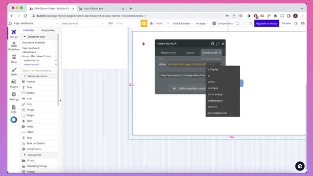Open the Styles section
This screenshot has height=176, width=313.
tap(14, 71)
